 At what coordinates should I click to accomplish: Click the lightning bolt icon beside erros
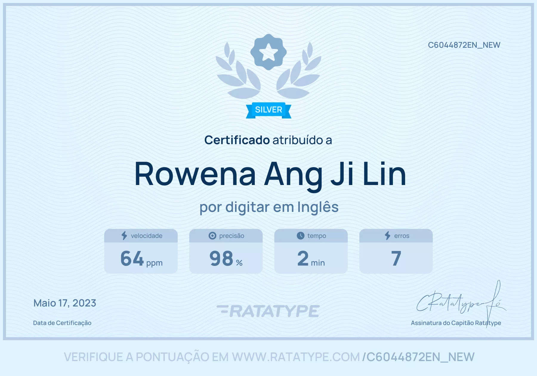coord(388,236)
